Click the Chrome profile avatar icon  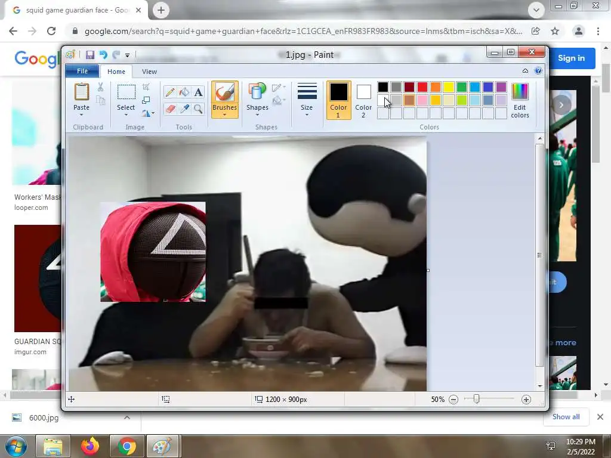(579, 31)
